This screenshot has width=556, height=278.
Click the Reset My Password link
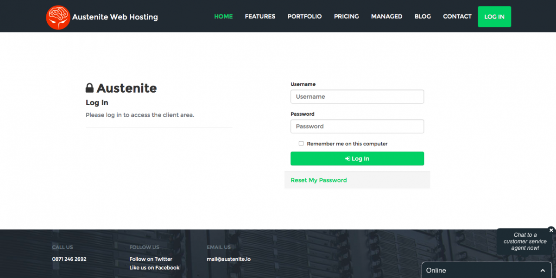tap(319, 180)
